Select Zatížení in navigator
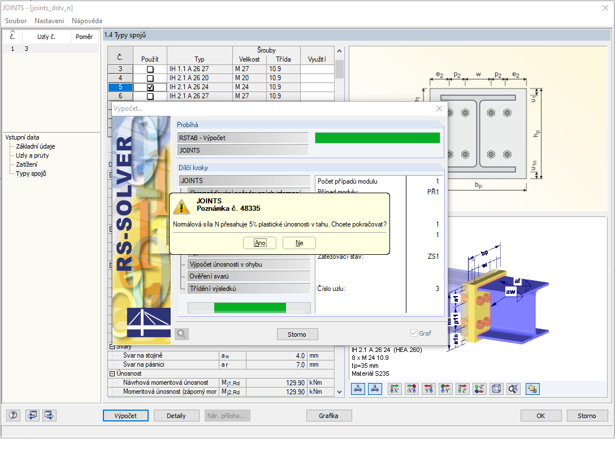The height and width of the screenshot is (461, 615). 27,164
